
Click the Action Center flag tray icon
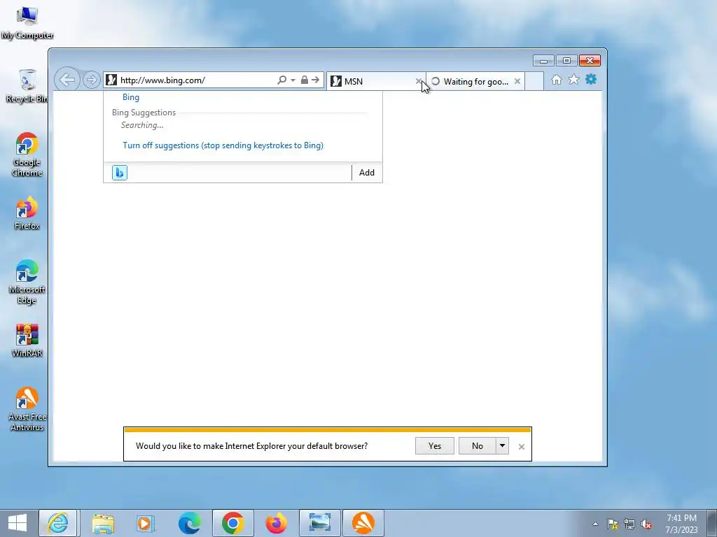click(612, 524)
